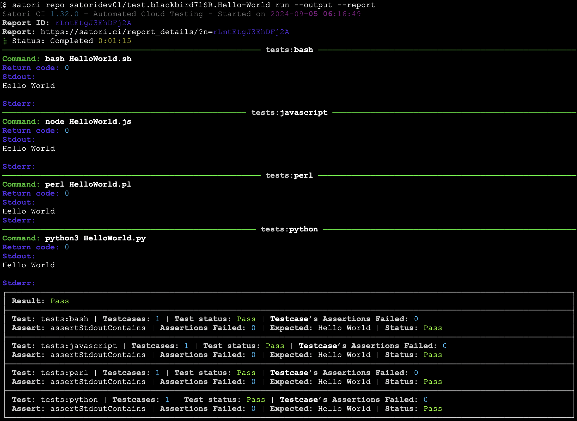Click the Status Completed 0:01:15 line
577x421 pixels.
pyautogui.click(x=67, y=41)
